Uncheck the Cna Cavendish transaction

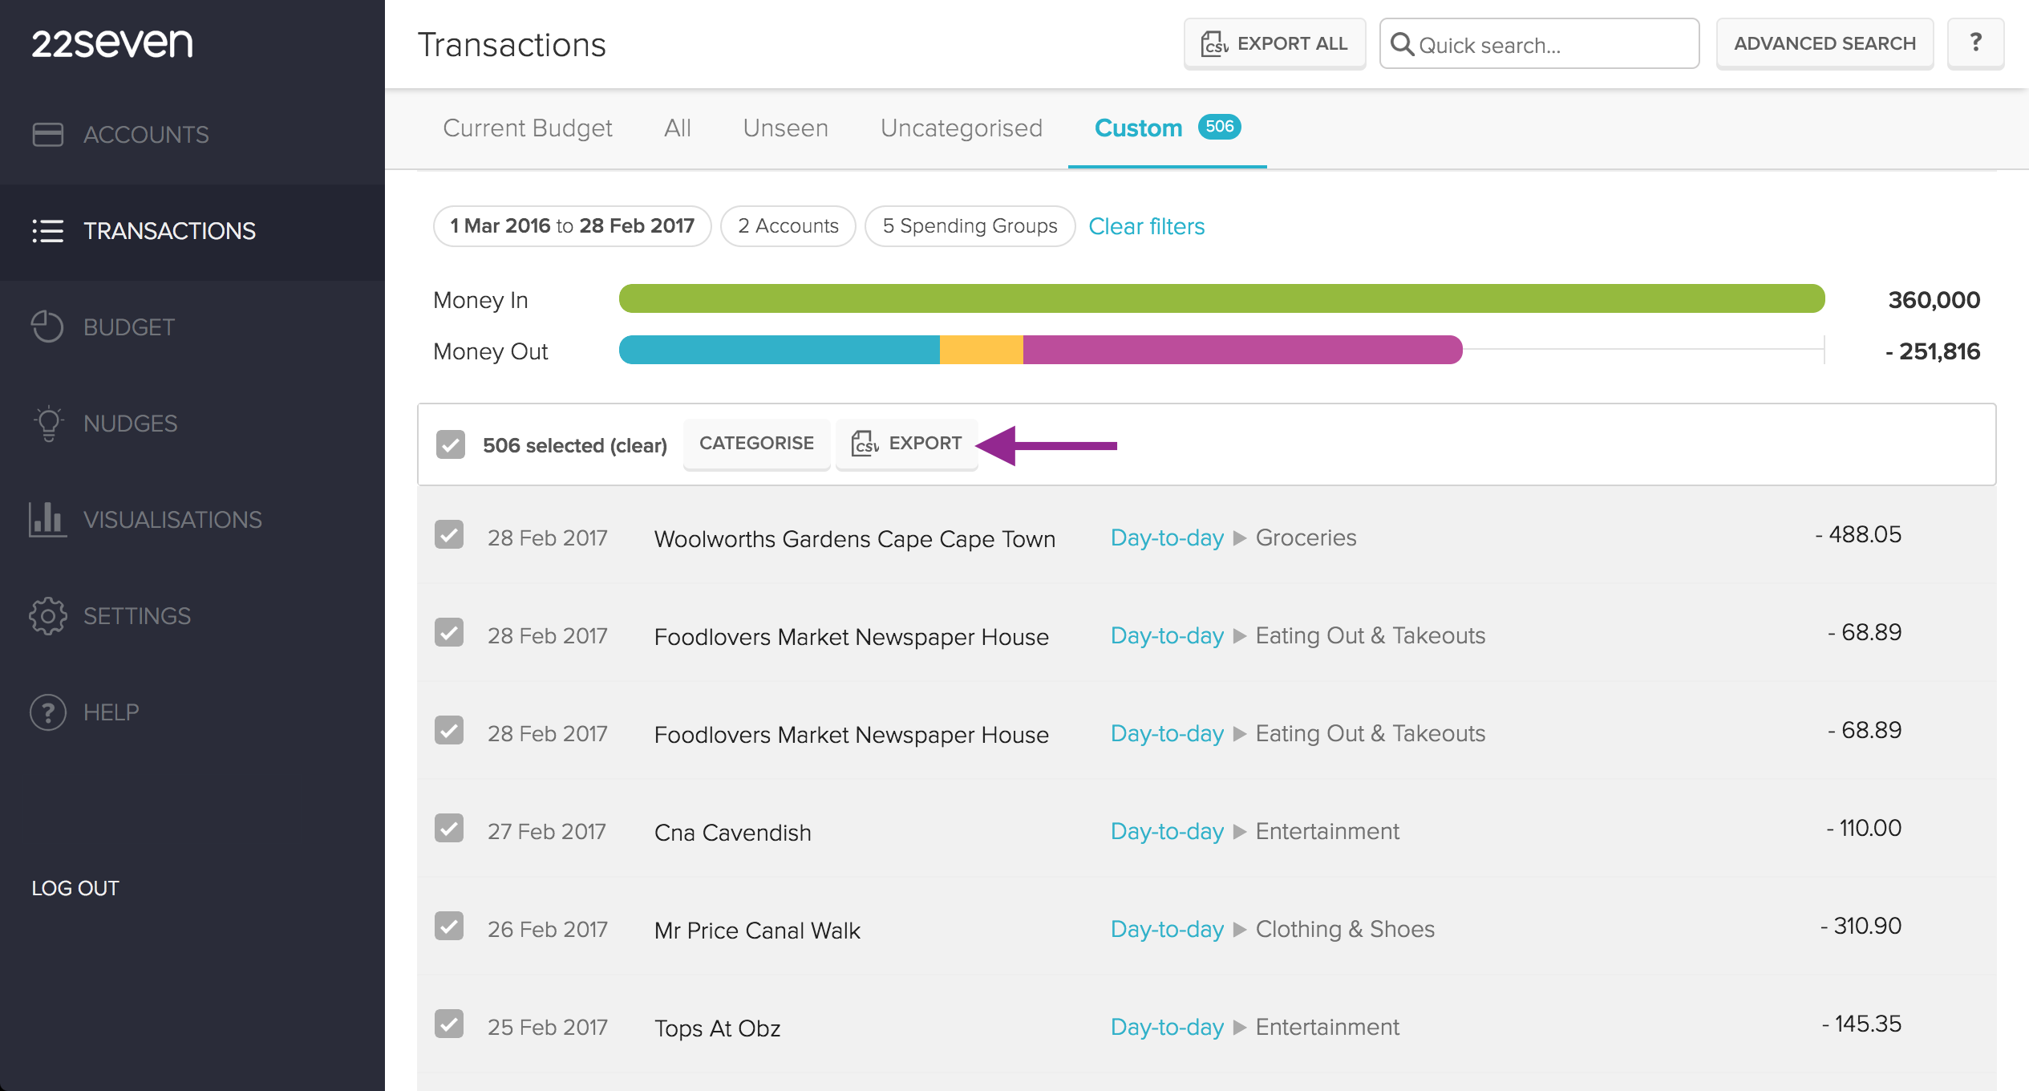tap(449, 829)
